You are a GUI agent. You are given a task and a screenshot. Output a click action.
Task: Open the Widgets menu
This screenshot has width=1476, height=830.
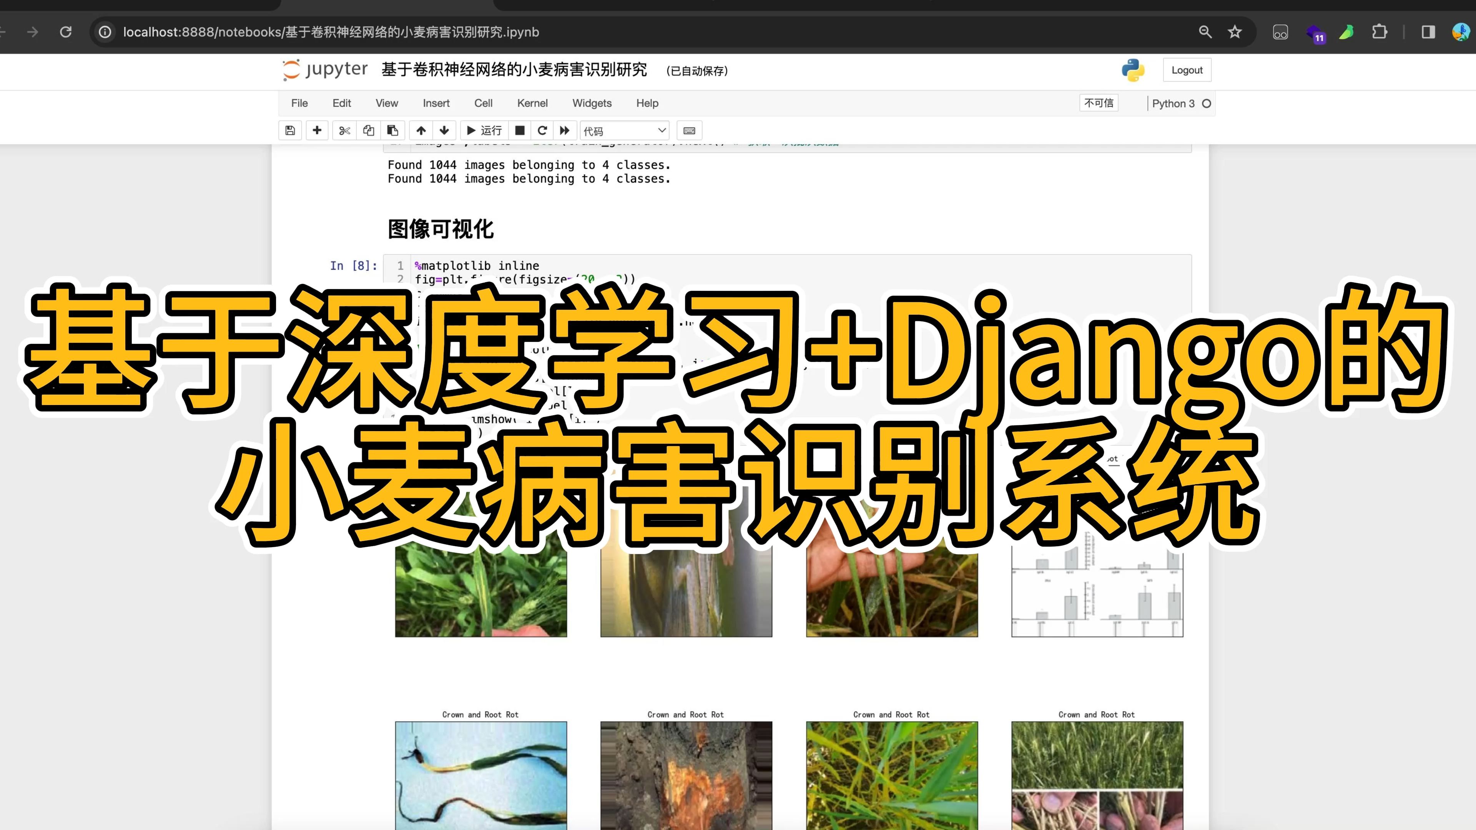point(592,103)
